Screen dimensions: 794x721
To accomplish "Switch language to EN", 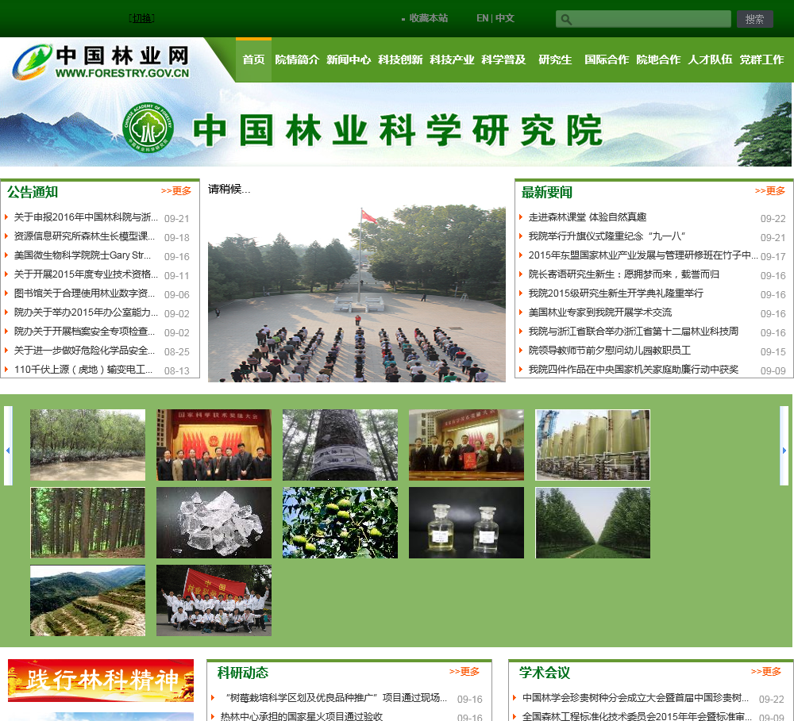I will [482, 18].
